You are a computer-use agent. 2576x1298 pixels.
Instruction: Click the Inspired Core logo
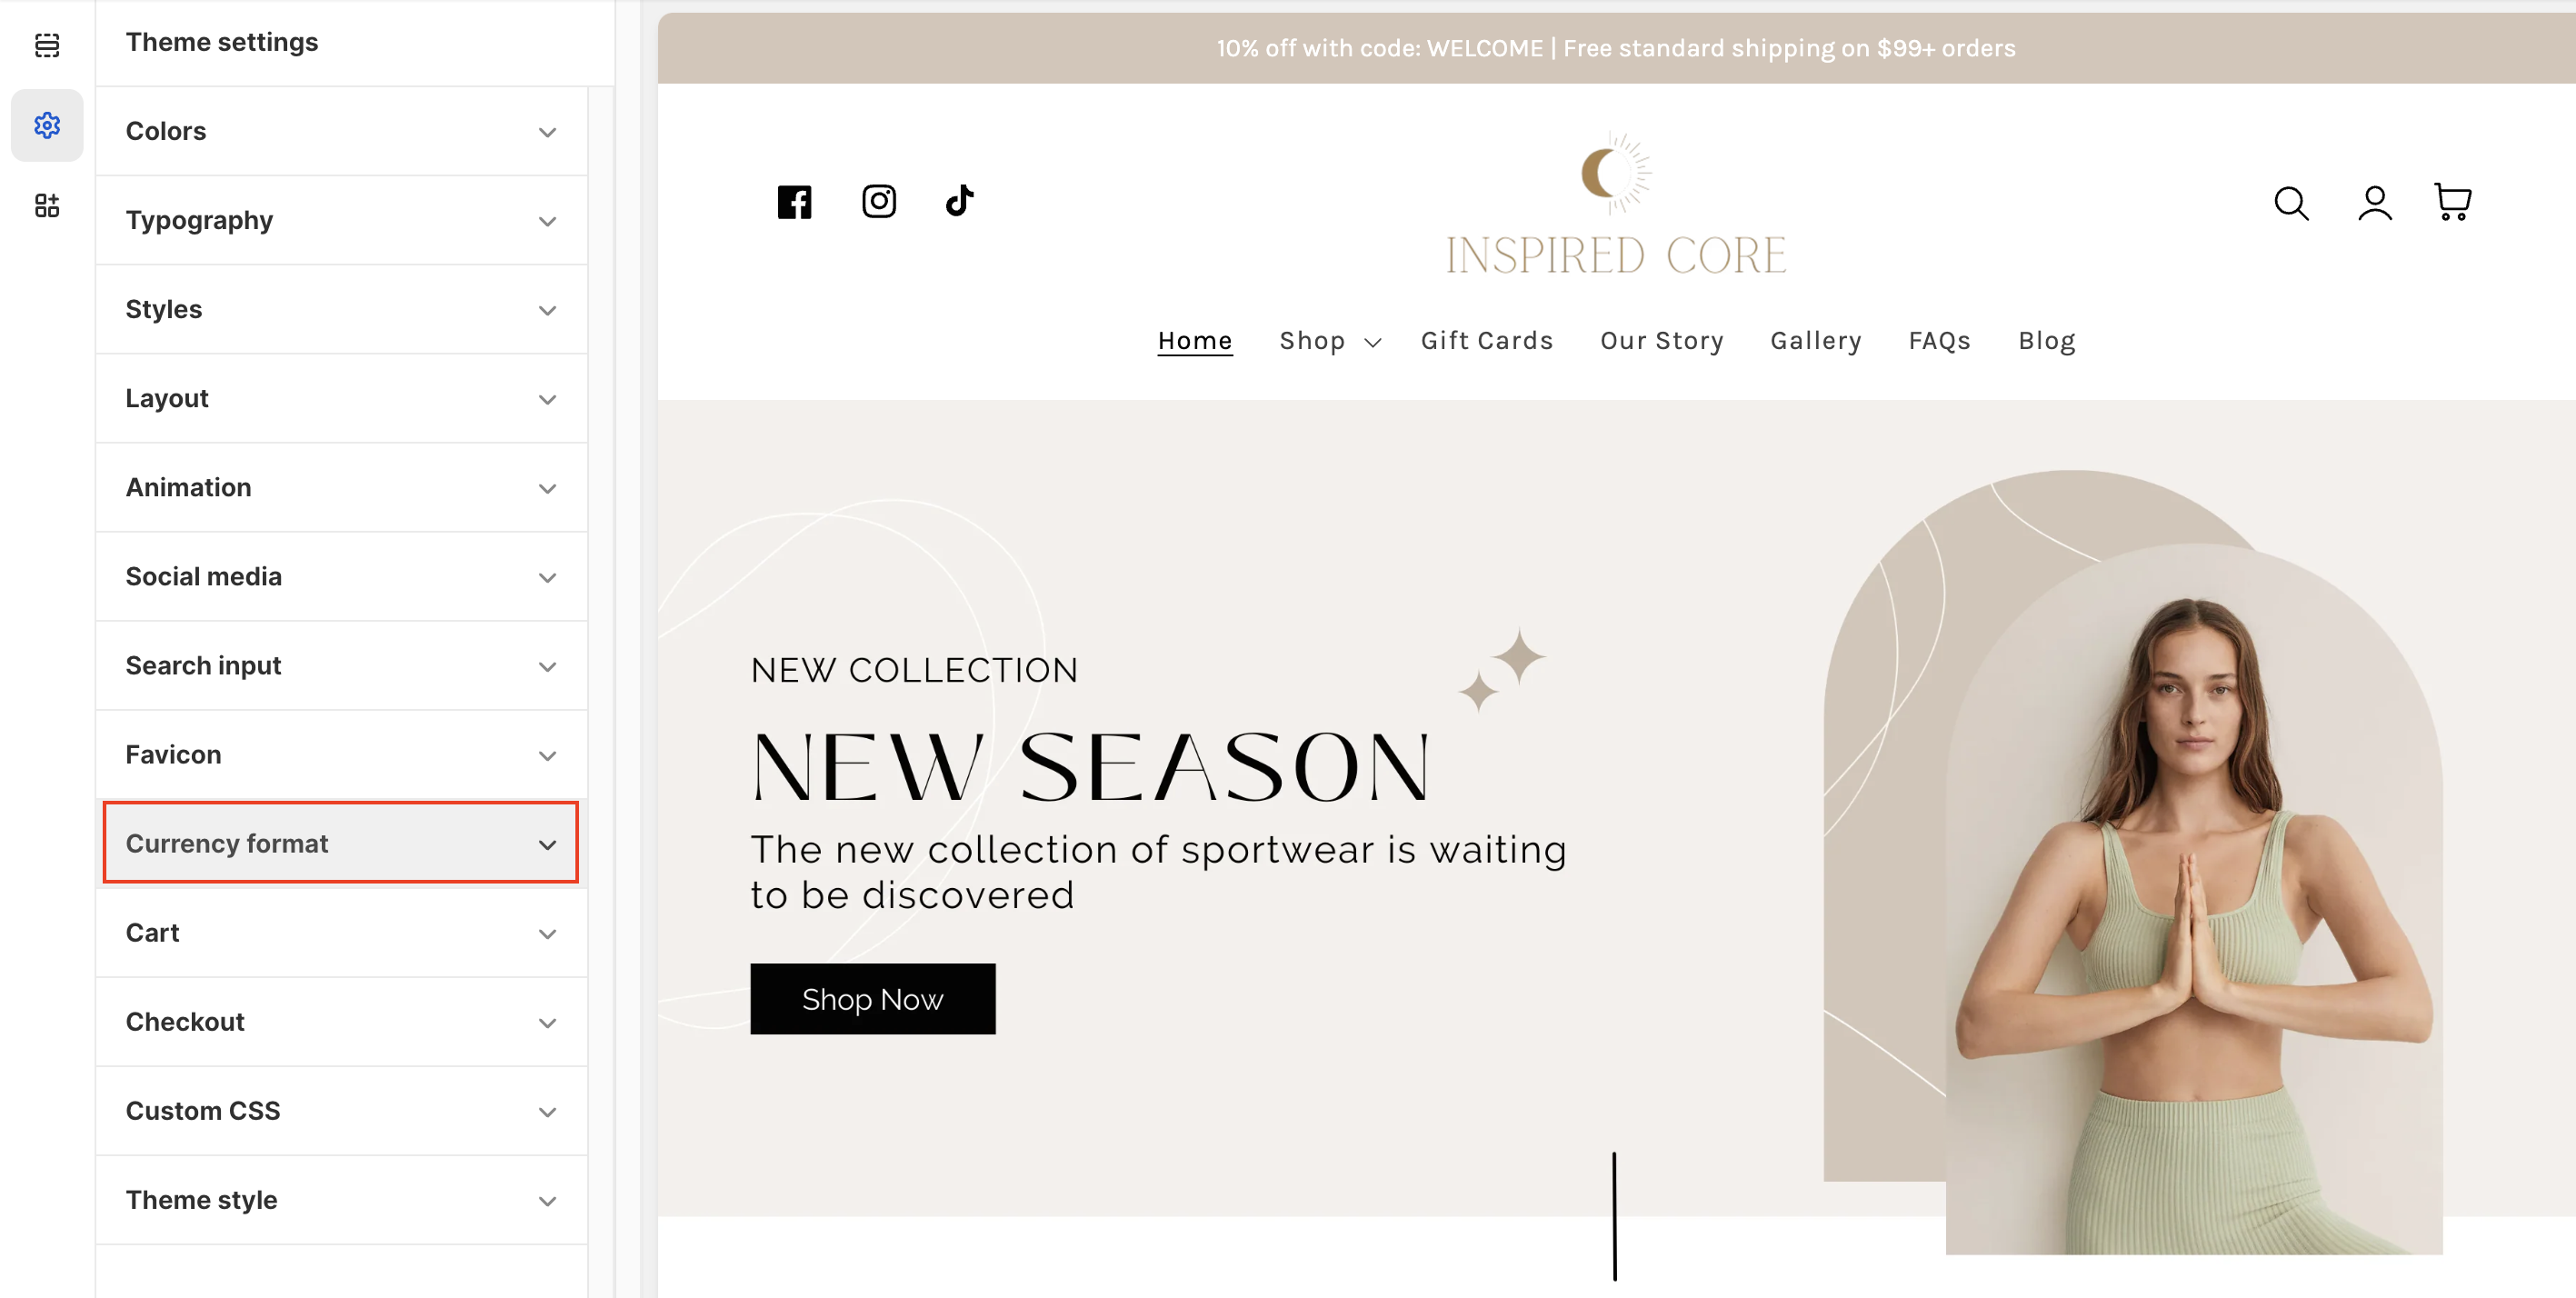pyautogui.click(x=1616, y=205)
